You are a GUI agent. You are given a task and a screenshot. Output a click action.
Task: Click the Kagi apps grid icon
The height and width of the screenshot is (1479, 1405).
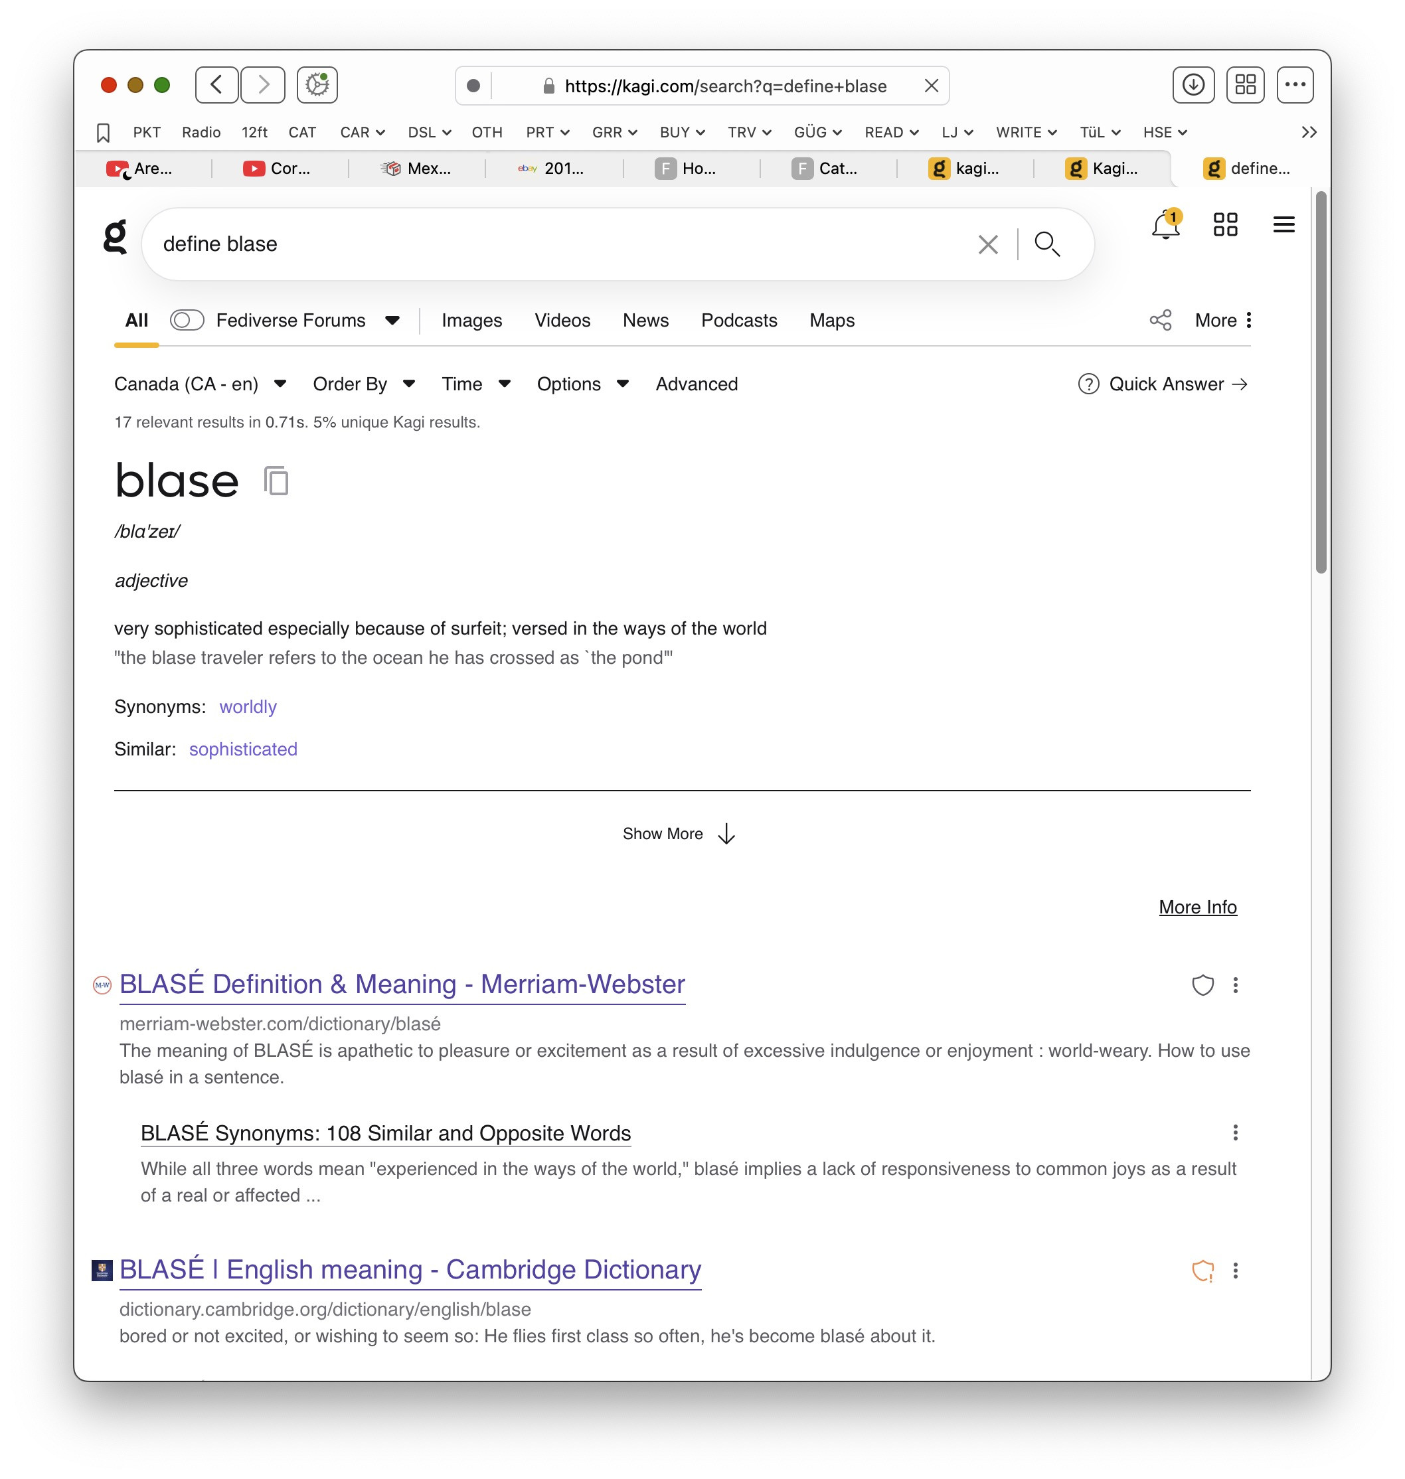pos(1224,224)
